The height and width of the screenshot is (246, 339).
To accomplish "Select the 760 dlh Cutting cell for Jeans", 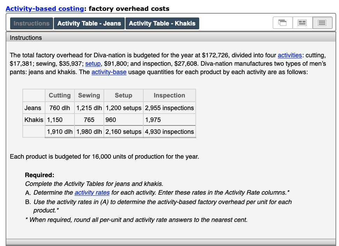I will [59, 108].
